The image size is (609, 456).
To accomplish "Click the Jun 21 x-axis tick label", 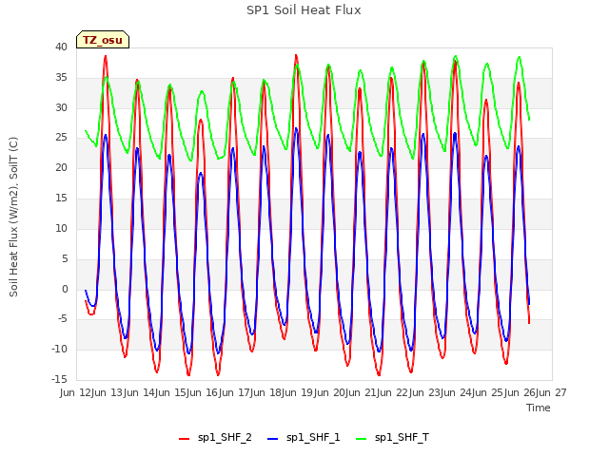I will (x=362, y=392).
